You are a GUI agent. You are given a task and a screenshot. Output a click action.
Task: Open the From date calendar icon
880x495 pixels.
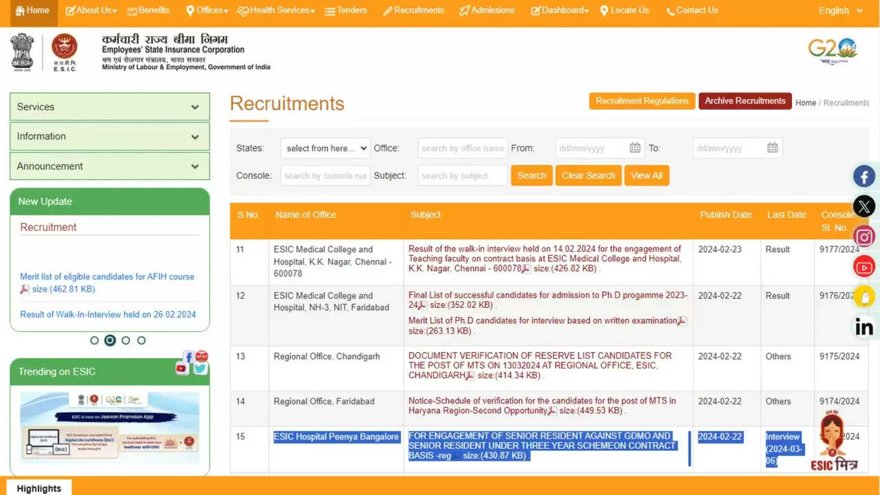[x=635, y=148]
